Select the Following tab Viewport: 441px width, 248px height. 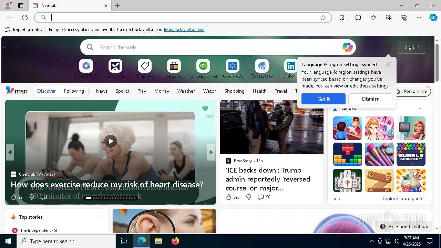coord(74,91)
